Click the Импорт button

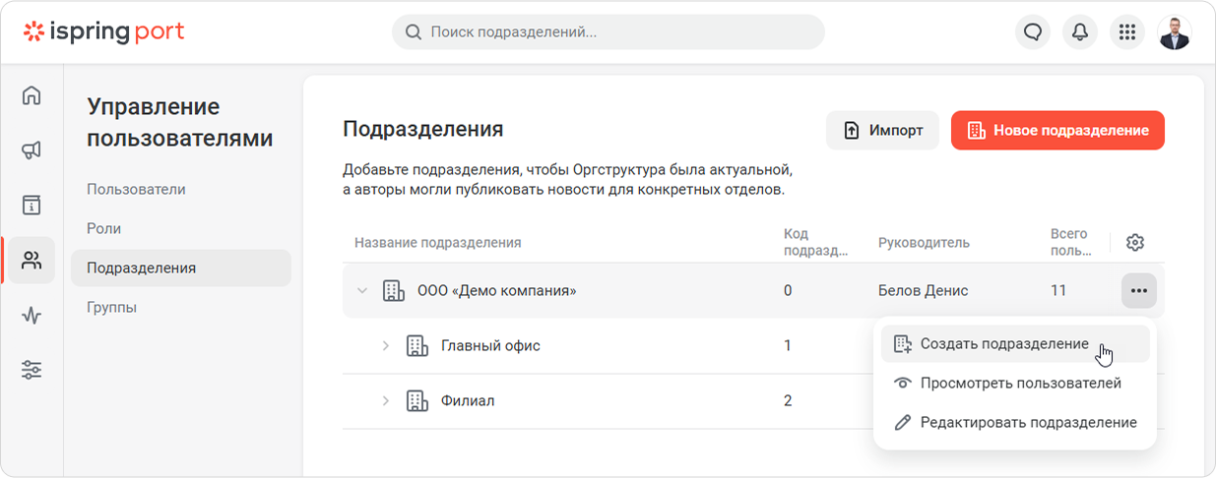(x=882, y=130)
